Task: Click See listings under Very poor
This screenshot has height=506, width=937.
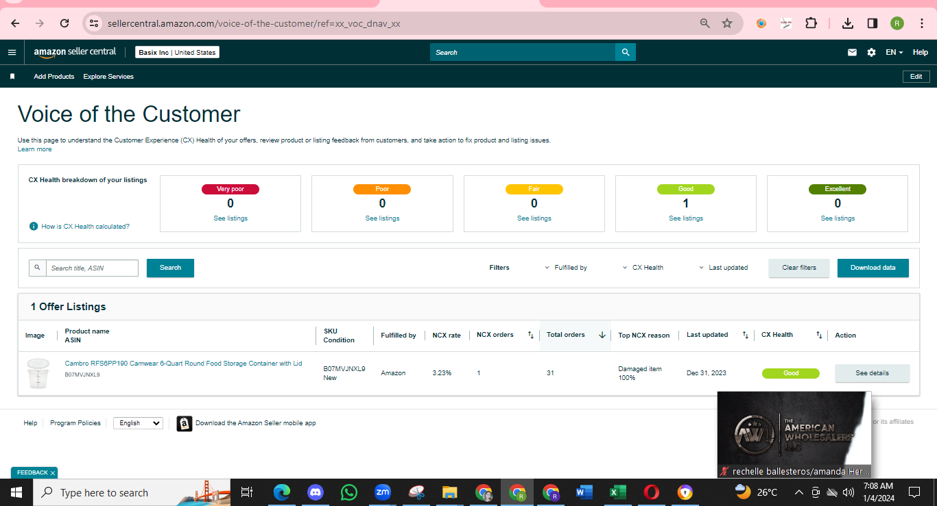Action: coord(230,218)
